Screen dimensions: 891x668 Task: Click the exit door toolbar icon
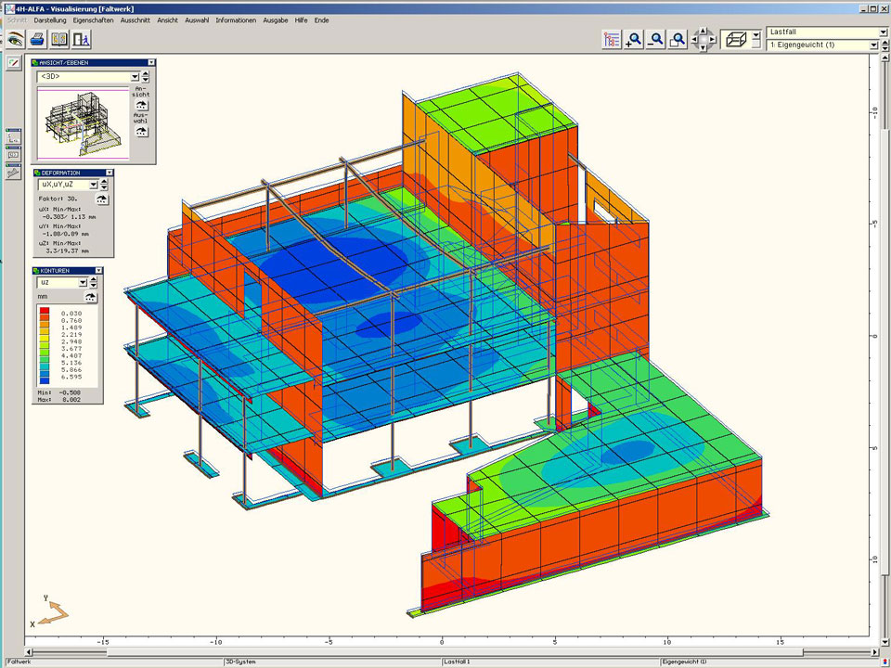click(82, 39)
